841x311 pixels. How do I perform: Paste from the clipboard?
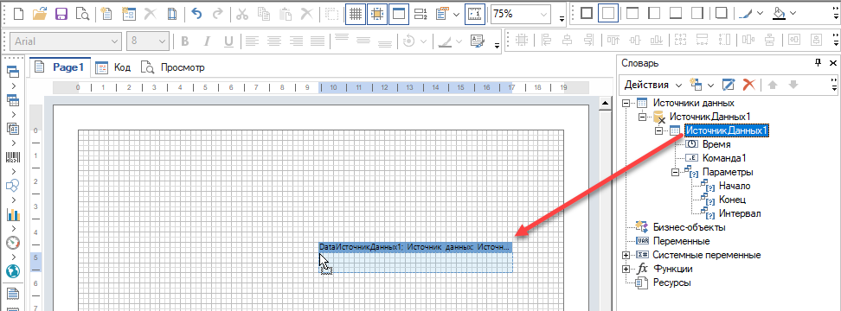point(286,14)
